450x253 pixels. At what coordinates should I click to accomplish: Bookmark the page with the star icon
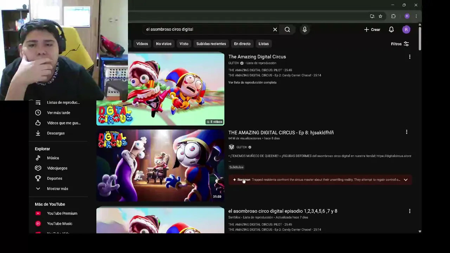pyautogui.click(x=380, y=16)
